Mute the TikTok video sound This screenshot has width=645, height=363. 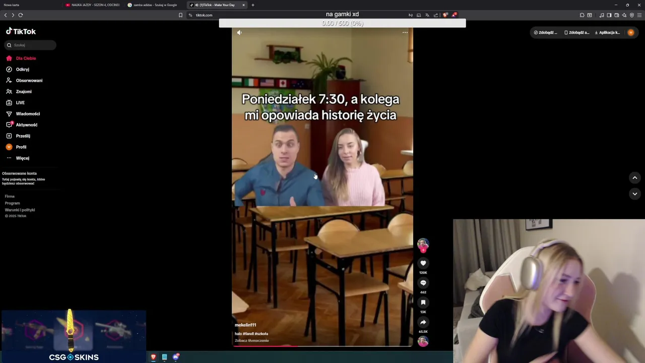(239, 32)
